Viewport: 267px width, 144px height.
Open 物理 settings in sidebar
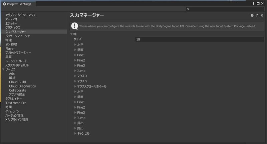point(9,40)
